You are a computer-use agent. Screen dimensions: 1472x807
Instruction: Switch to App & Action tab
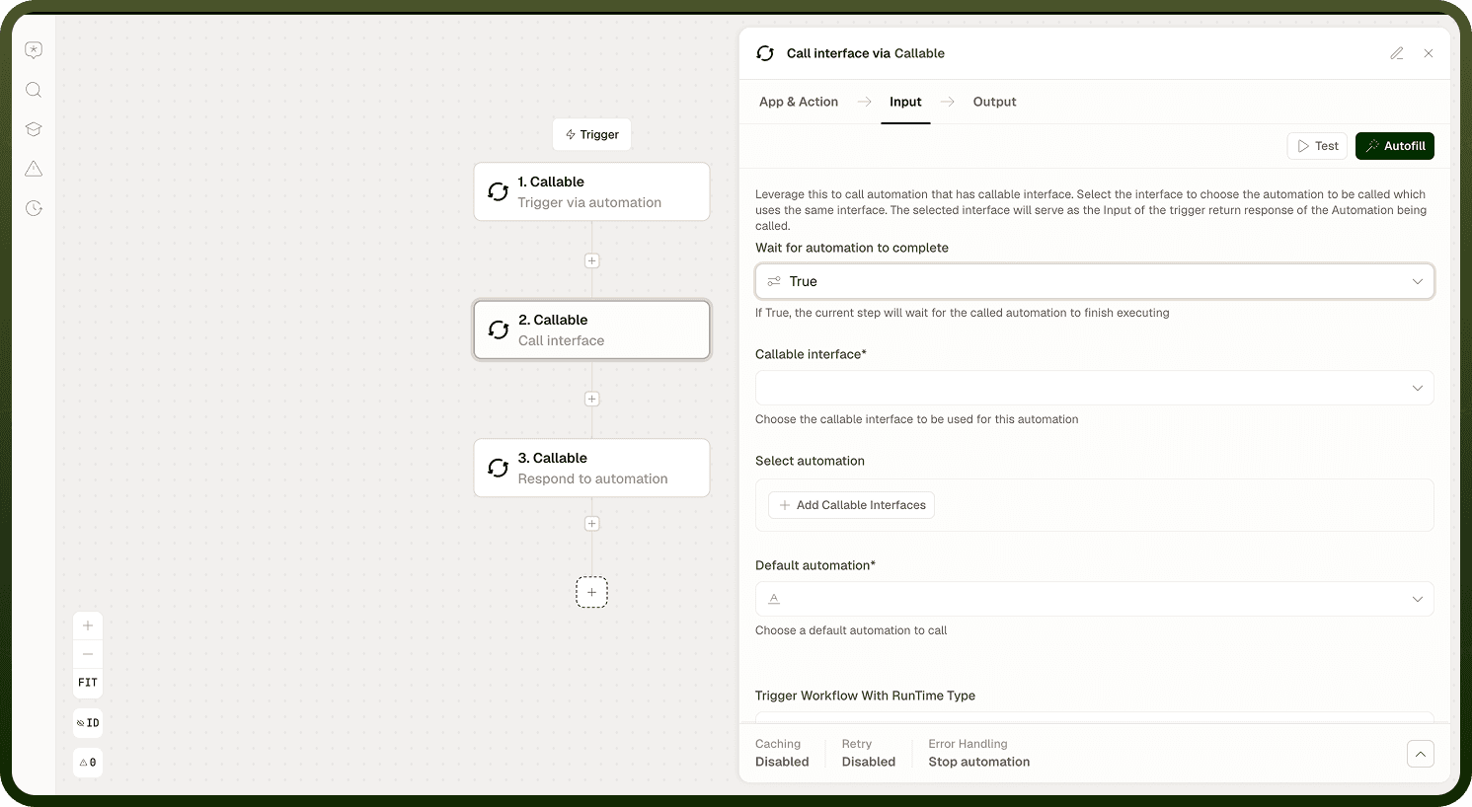(x=799, y=102)
